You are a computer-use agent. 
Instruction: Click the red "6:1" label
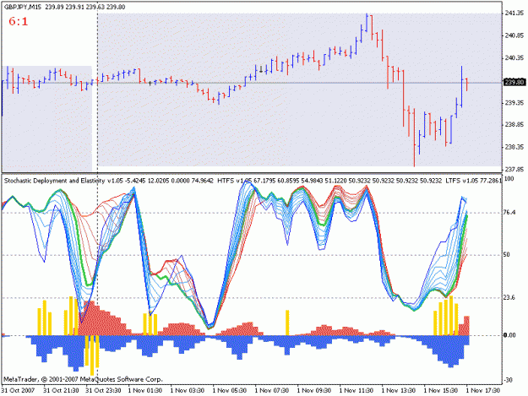click(x=19, y=22)
